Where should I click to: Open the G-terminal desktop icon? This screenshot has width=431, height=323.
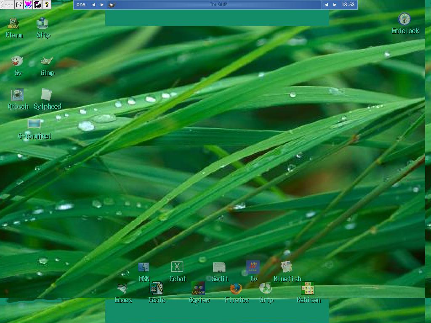[34, 124]
